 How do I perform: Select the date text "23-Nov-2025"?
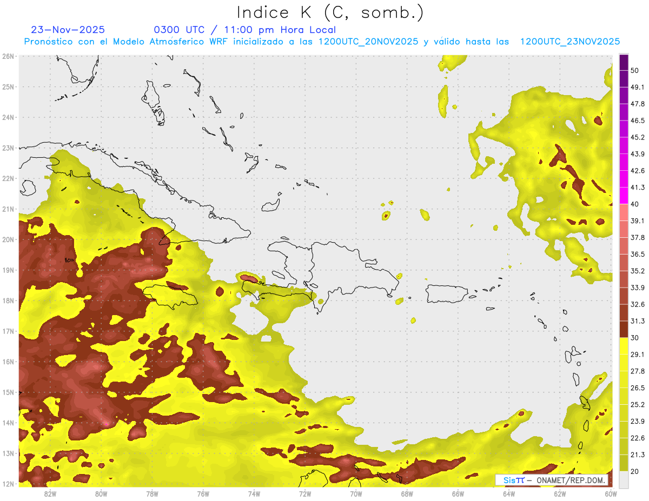[68, 30]
